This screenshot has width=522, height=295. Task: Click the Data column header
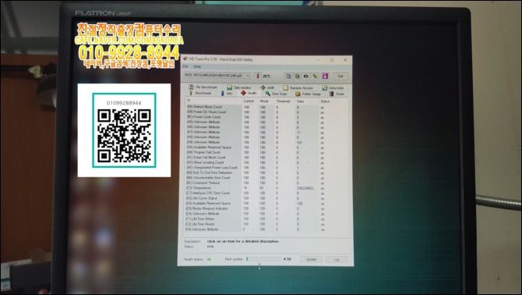pos(300,101)
